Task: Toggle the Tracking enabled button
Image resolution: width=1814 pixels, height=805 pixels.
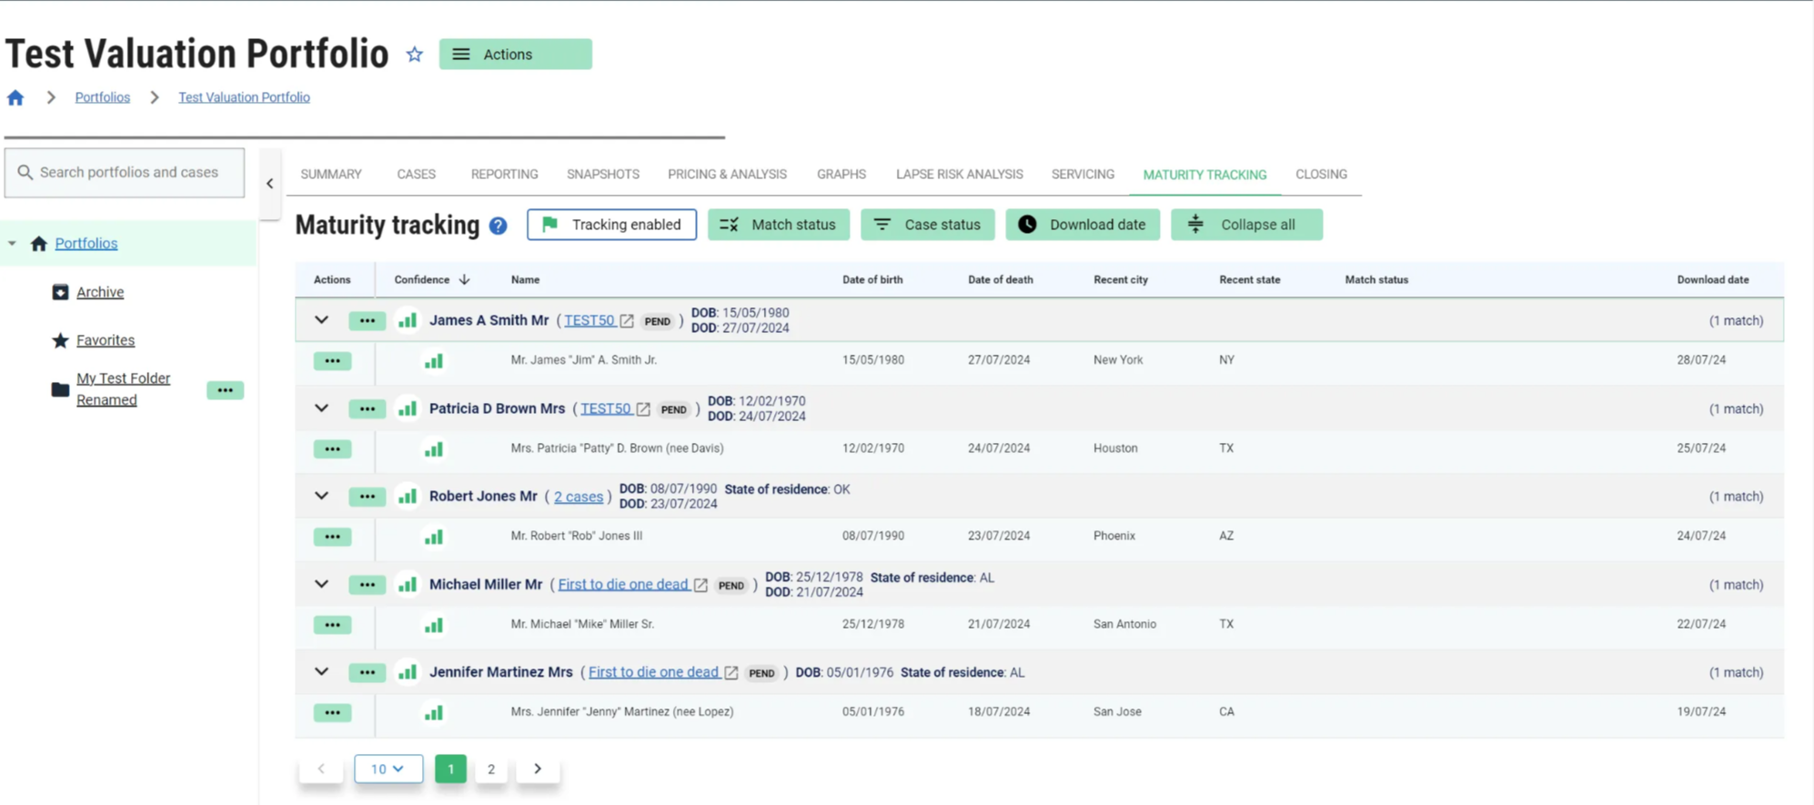Action: coord(611,225)
